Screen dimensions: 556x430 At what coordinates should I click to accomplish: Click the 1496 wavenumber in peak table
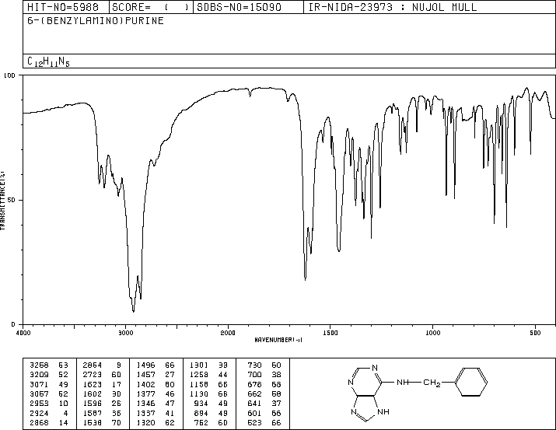tap(145, 365)
